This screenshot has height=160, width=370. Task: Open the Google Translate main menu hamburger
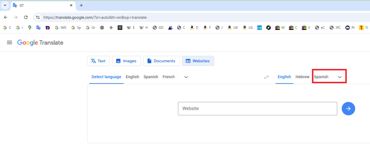[9, 43]
